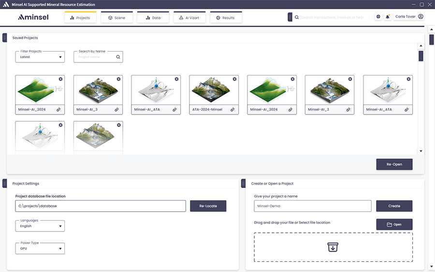The height and width of the screenshot is (272, 435).
Task: Open the Languages English dropdown
Action: pos(40,226)
